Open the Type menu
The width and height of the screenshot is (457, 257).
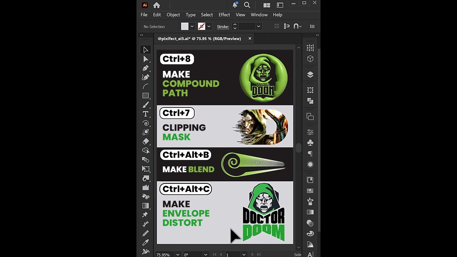point(190,15)
